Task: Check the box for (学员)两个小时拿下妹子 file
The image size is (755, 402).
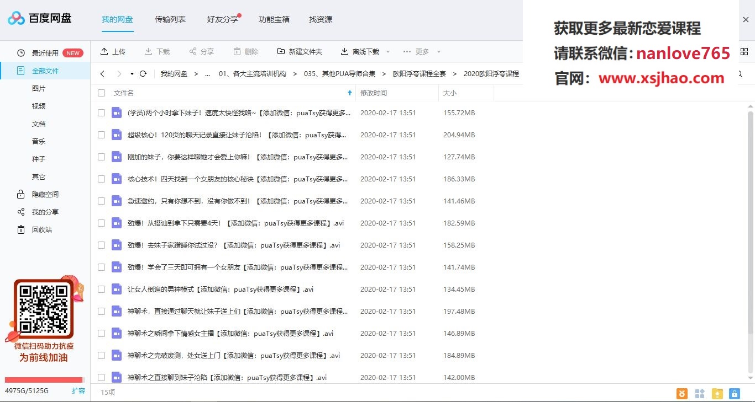Action: click(x=101, y=112)
